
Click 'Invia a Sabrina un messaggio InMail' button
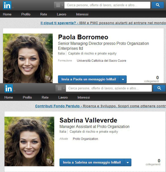click(92, 162)
